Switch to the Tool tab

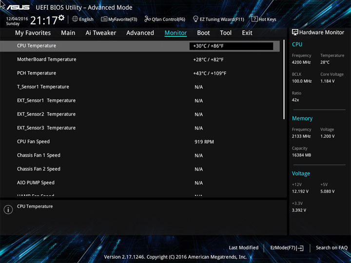(x=226, y=33)
